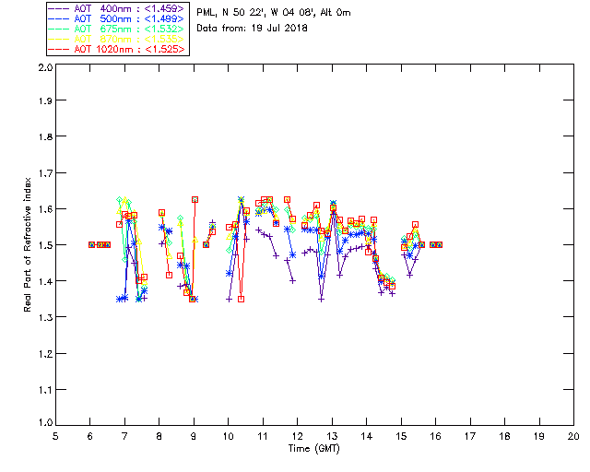Click the 1.2 y-axis tick label
This screenshot has width=590, height=472.
(x=45, y=354)
